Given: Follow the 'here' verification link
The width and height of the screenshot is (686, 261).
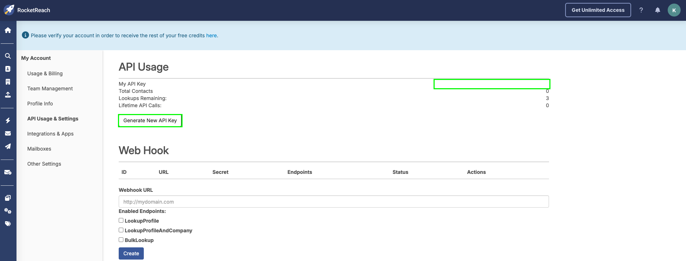Looking at the screenshot, I should click(x=211, y=35).
